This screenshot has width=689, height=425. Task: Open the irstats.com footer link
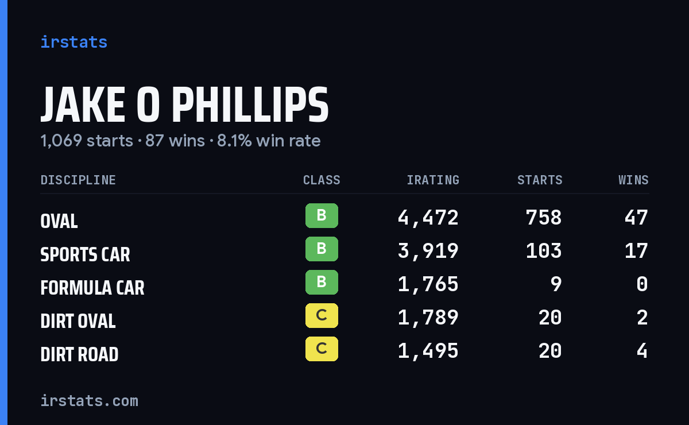(x=89, y=400)
